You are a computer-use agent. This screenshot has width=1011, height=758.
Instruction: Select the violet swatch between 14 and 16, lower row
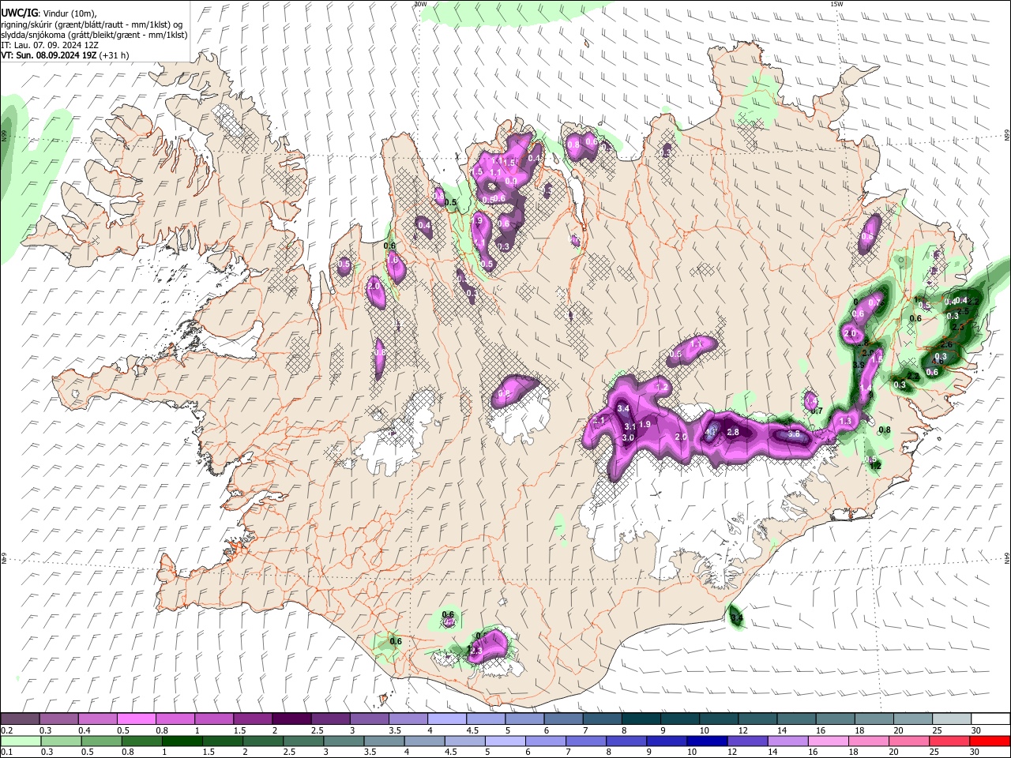[787, 741]
